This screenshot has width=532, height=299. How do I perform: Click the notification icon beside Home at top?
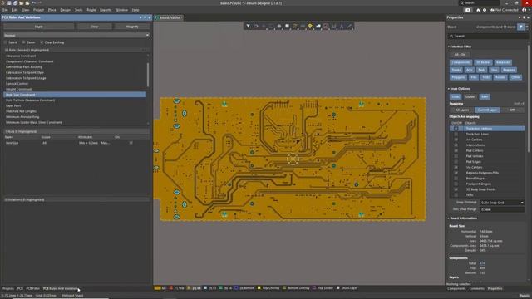tap(468, 10)
